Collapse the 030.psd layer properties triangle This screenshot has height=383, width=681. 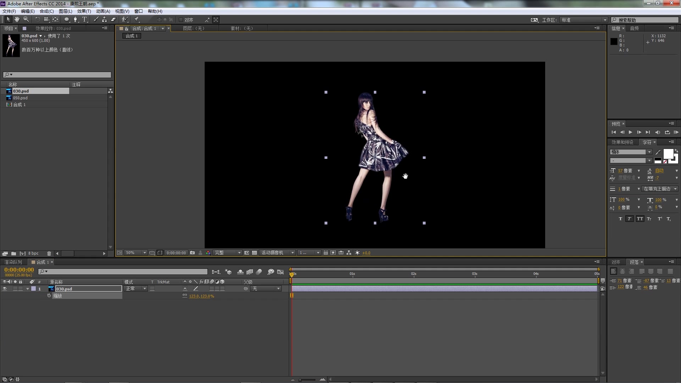(x=27, y=289)
